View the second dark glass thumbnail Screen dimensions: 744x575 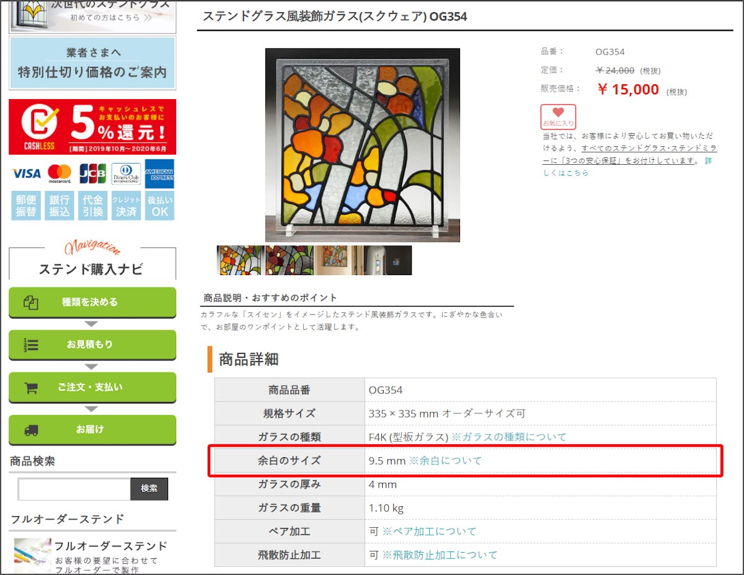pos(289,260)
